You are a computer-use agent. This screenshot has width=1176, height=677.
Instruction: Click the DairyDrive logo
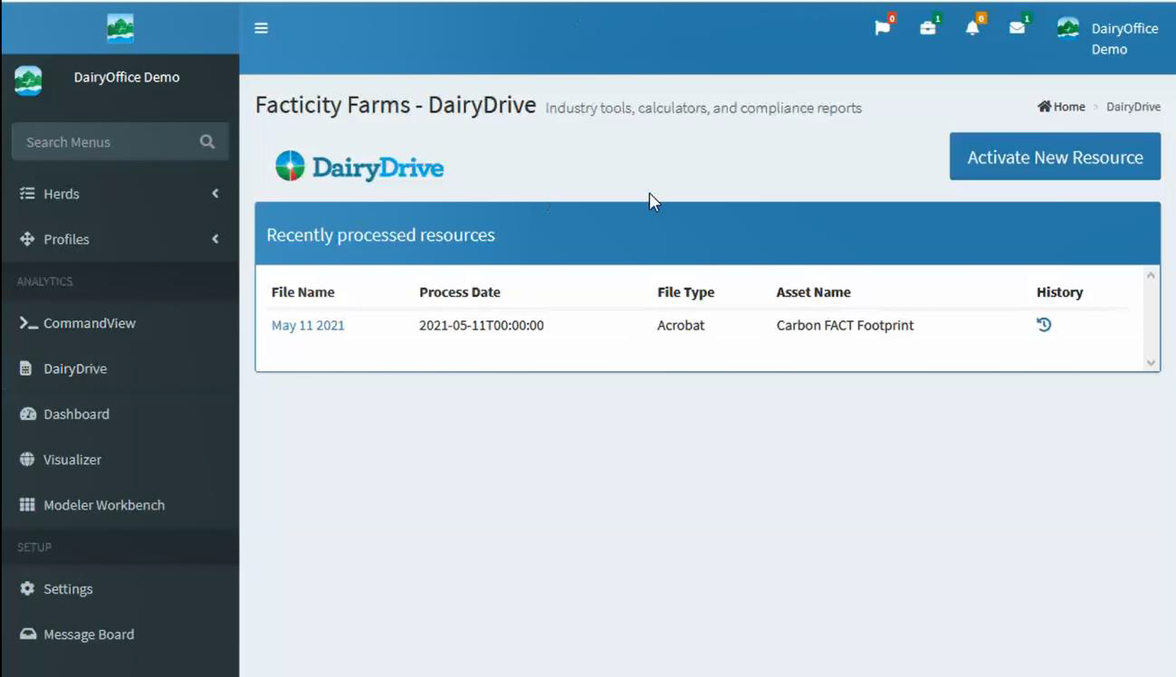359,167
